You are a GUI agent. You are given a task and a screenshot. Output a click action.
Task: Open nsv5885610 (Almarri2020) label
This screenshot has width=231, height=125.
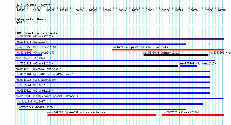point(34,91)
